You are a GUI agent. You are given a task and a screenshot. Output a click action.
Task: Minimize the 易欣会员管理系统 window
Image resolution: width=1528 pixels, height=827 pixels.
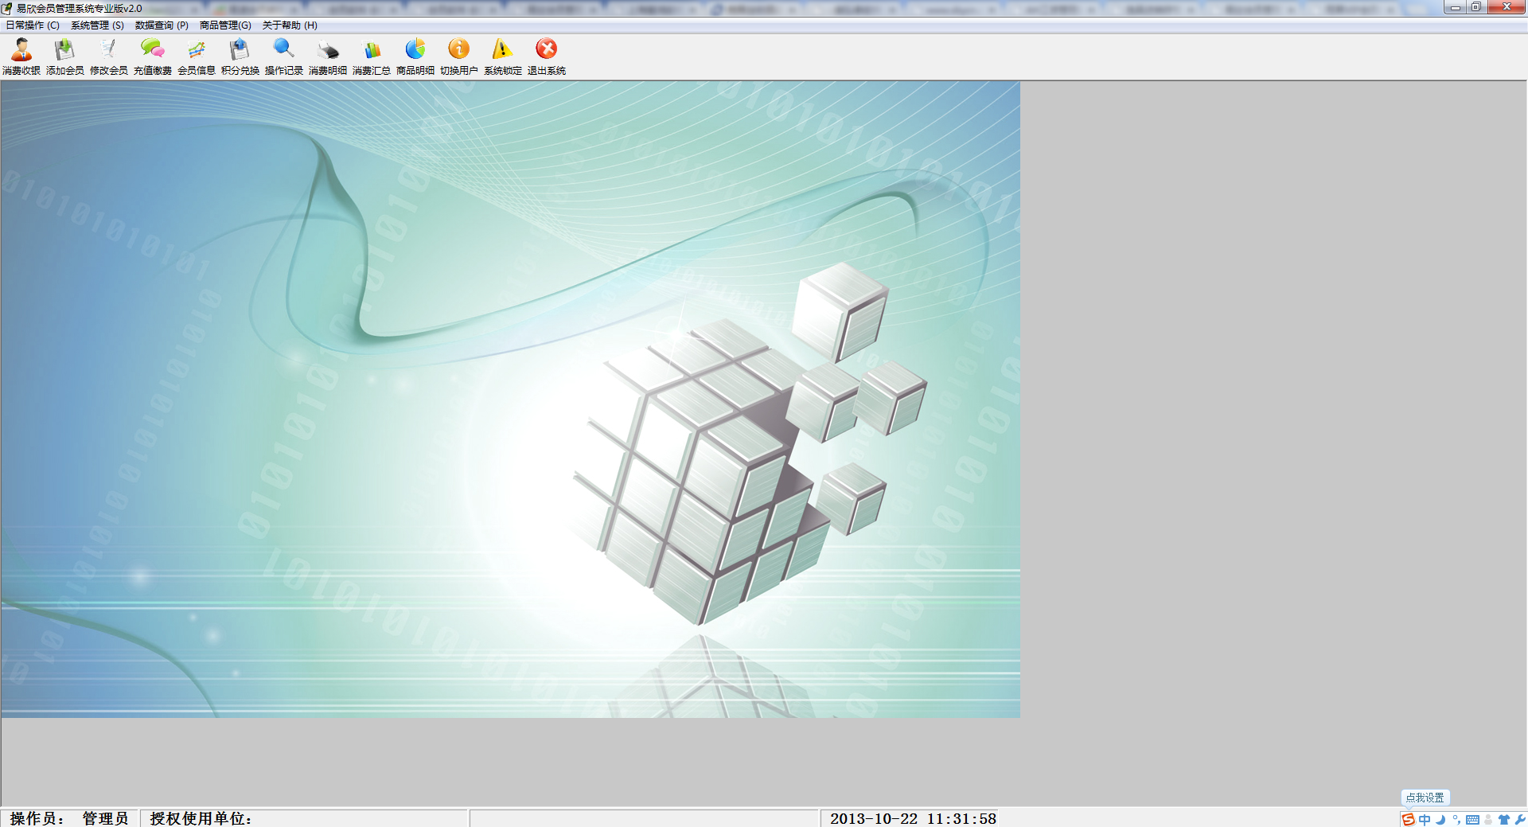[x=1456, y=7]
